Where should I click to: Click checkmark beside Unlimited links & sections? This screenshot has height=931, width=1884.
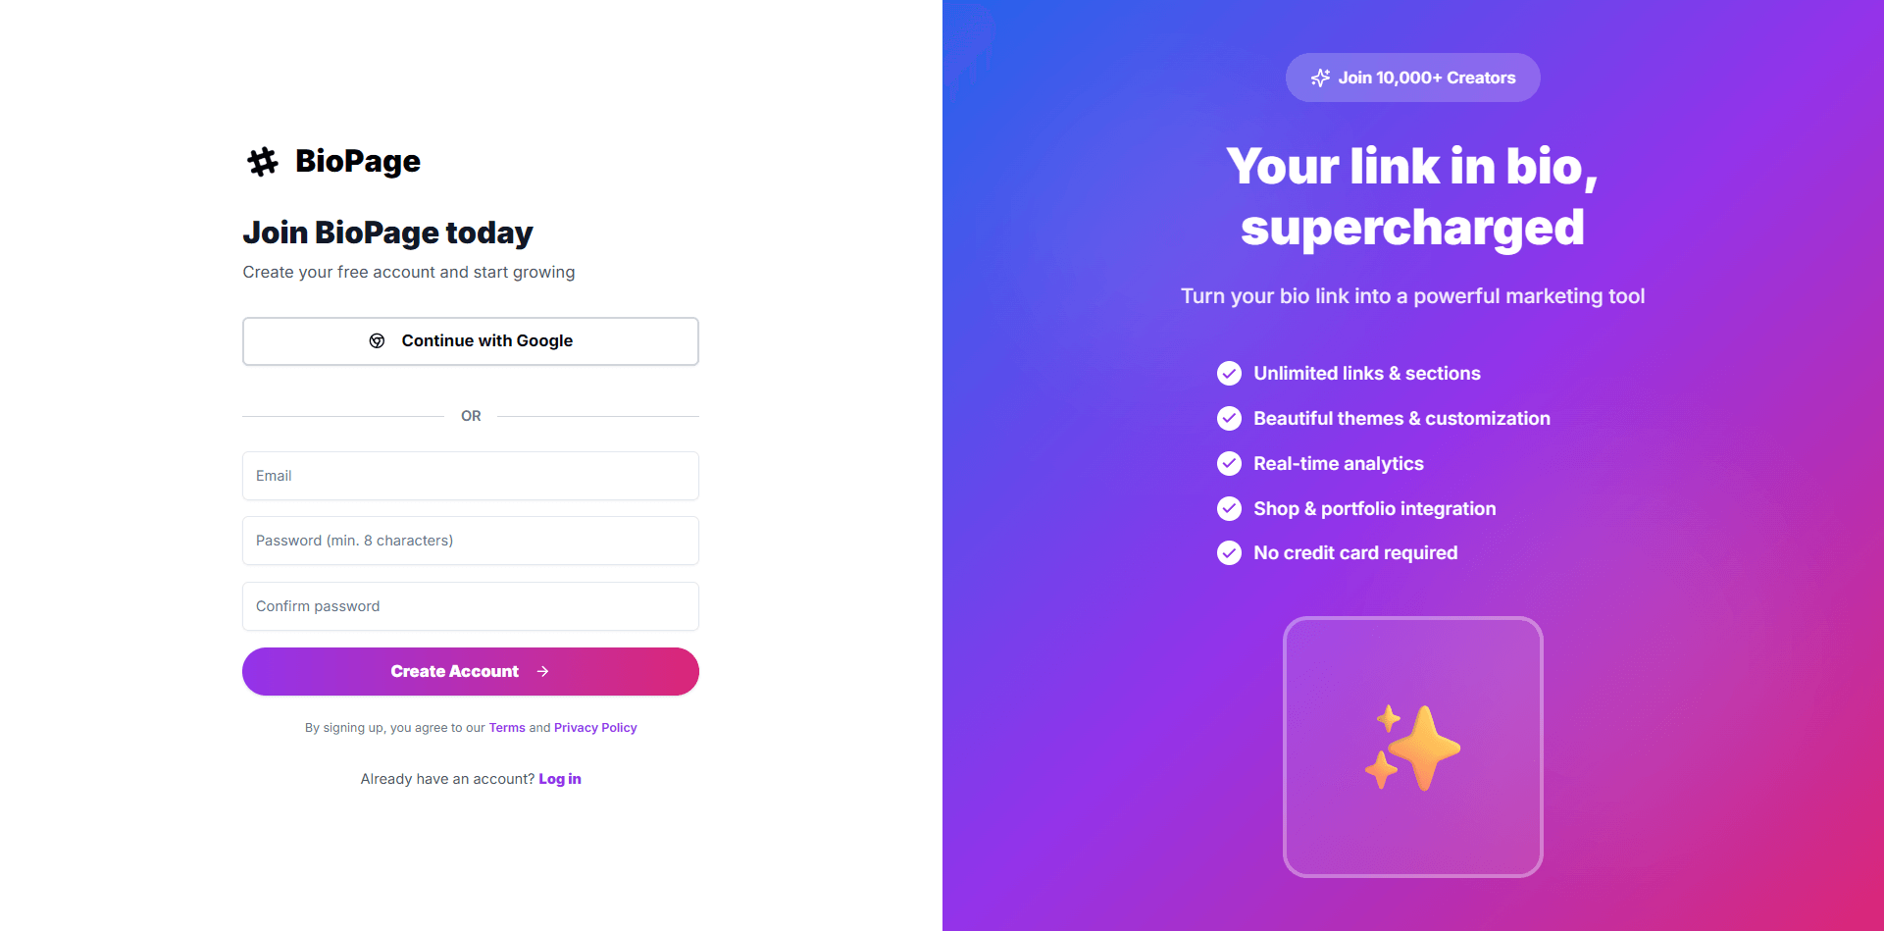pyautogui.click(x=1229, y=374)
